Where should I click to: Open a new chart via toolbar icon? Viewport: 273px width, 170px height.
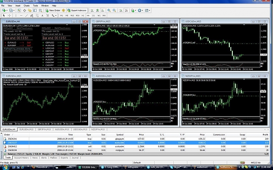[x=3, y=10]
